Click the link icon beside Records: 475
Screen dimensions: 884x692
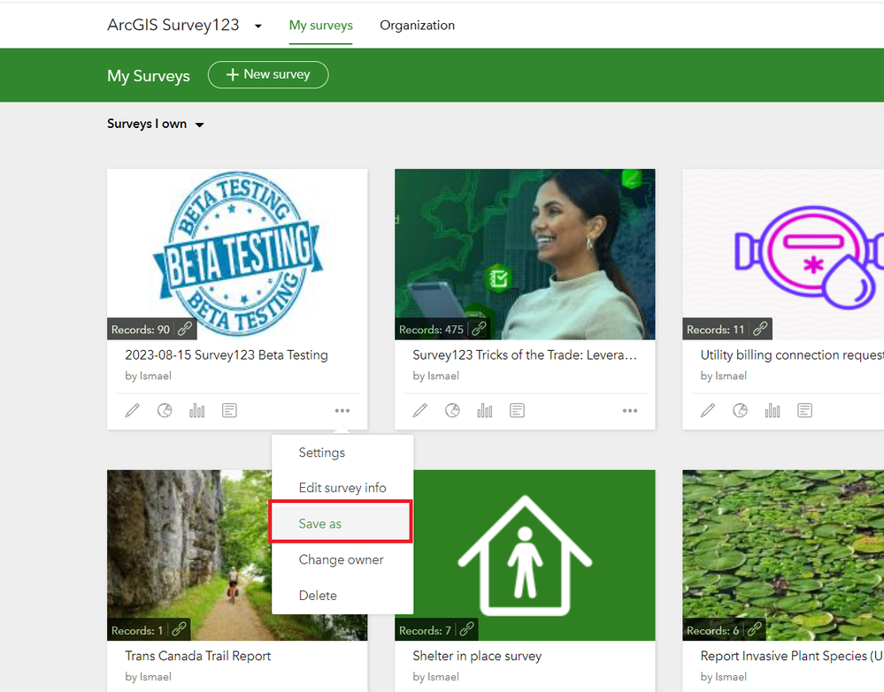pyautogui.click(x=480, y=329)
